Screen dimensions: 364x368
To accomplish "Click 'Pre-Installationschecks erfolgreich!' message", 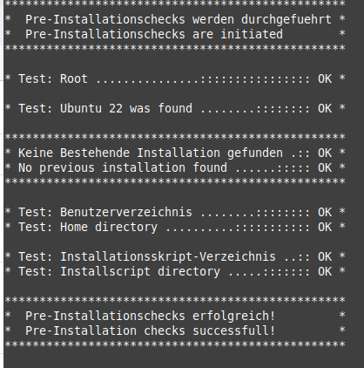I will coord(151,316).
